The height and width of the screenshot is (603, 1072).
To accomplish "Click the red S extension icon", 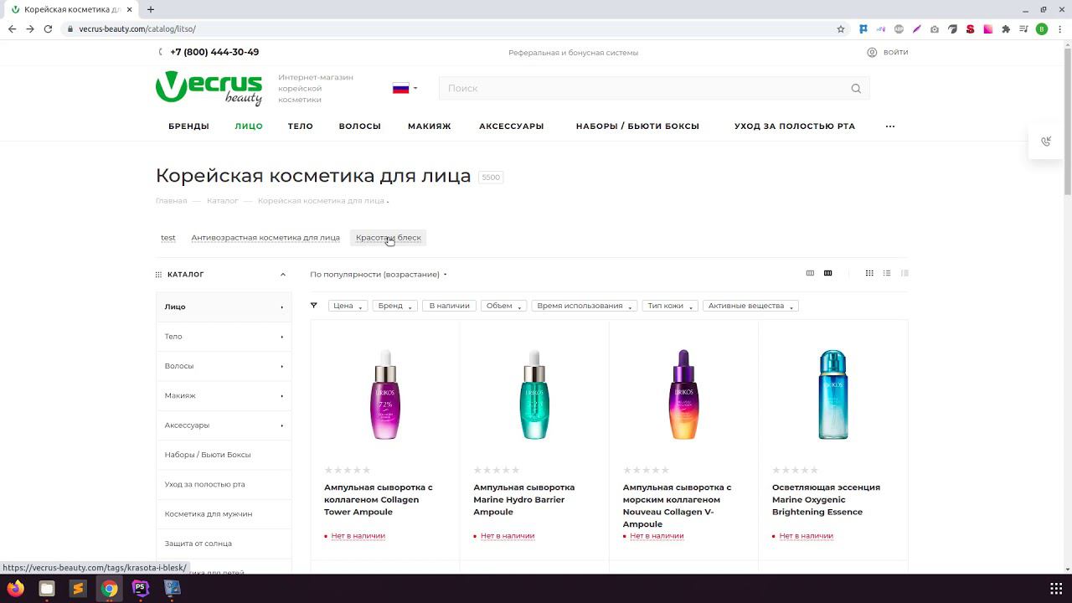I will [970, 28].
